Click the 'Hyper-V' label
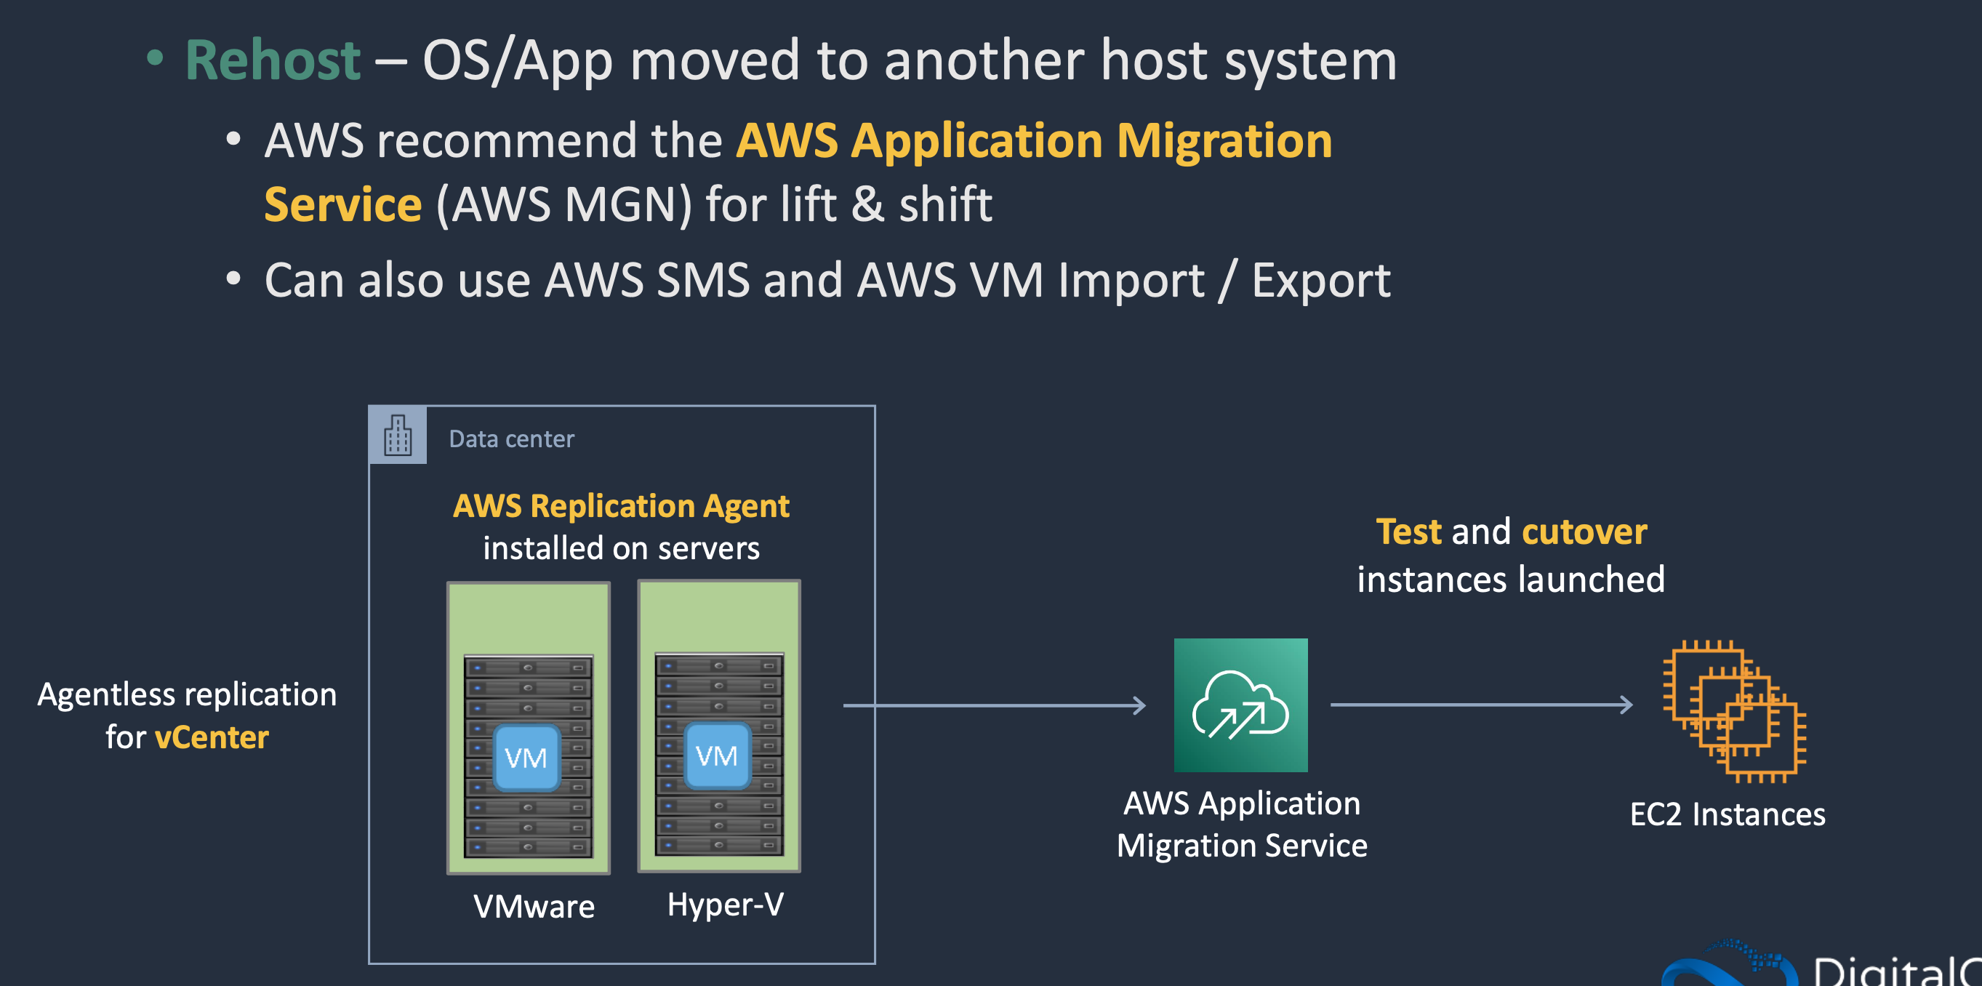This screenshot has width=1982, height=986. click(726, 905)
